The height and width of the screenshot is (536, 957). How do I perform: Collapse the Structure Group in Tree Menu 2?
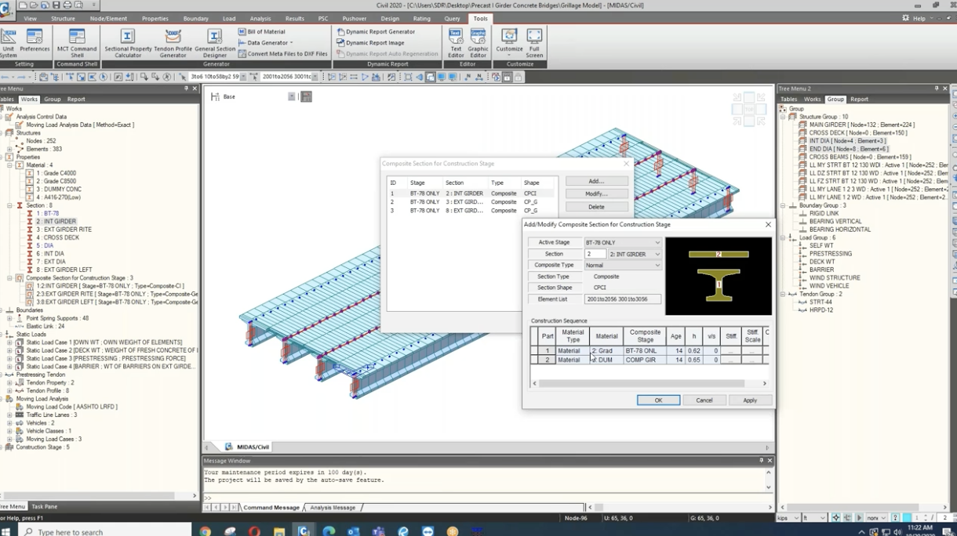783,117
